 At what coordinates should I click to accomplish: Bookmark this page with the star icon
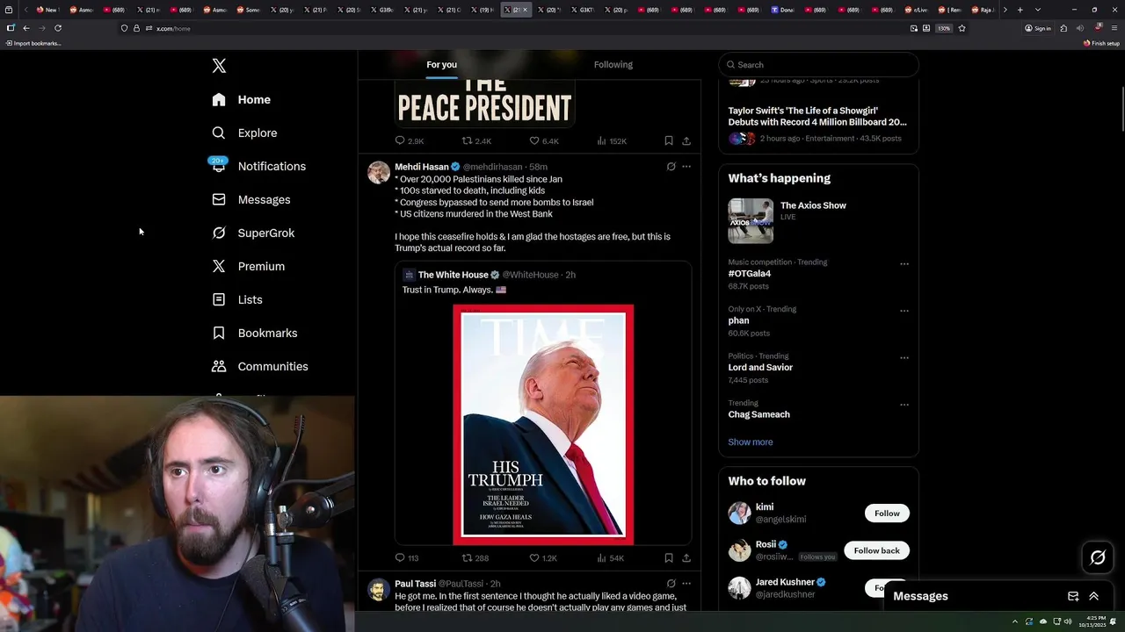coord(962,28)
